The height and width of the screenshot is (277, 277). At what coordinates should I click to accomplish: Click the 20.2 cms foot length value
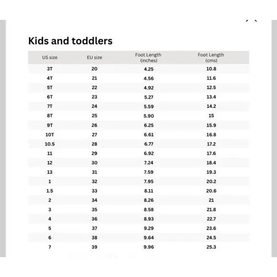point(211,181)
